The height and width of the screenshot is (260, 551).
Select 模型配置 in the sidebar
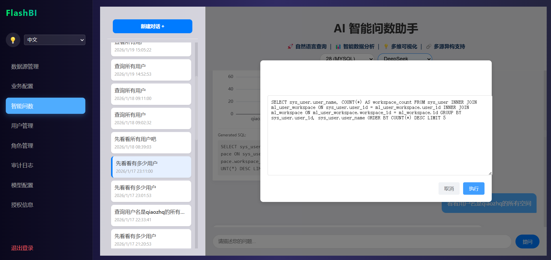click(22, 185)
